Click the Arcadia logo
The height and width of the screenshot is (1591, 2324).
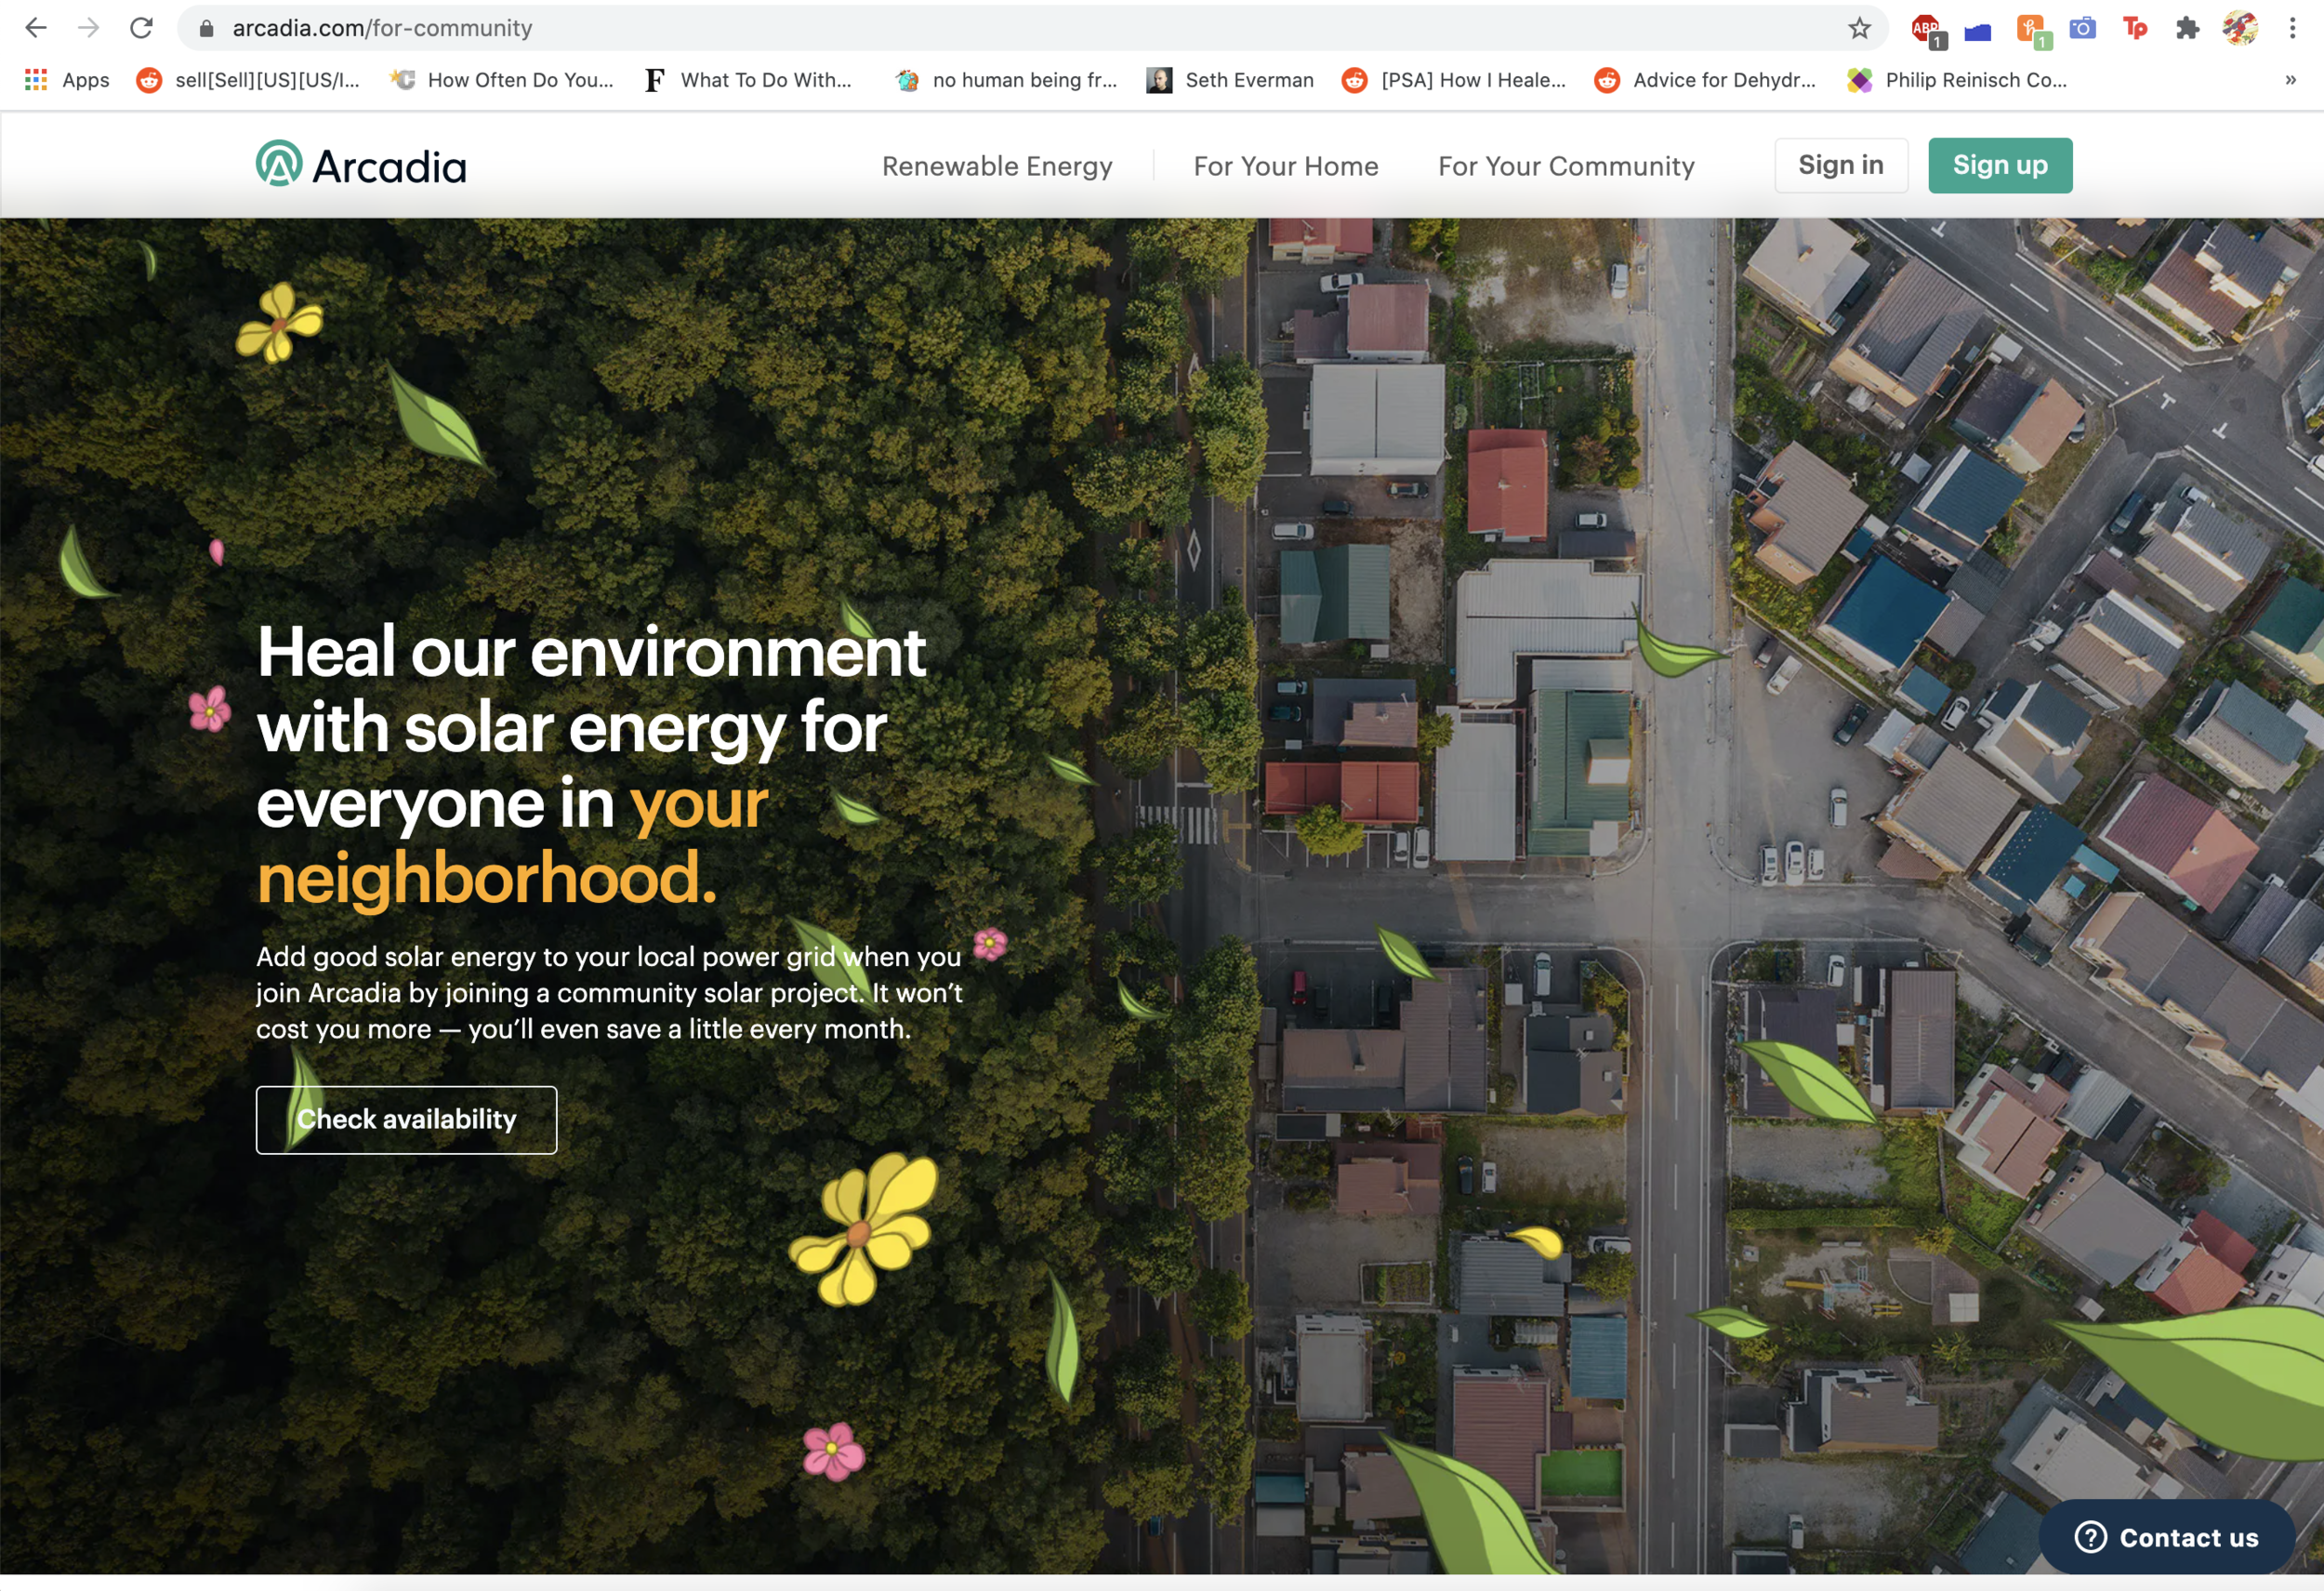click(361, 165)
